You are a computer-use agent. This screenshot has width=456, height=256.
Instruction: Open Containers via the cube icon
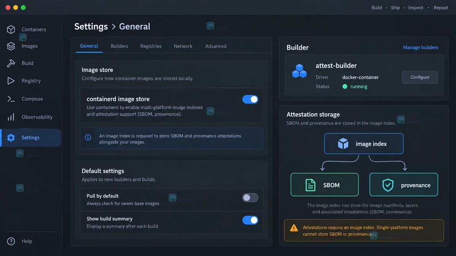(x=11, y=29)
